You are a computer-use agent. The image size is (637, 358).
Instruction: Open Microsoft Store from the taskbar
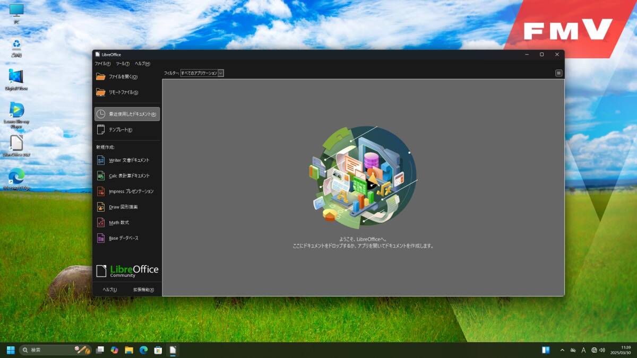(x=158, y=350)
